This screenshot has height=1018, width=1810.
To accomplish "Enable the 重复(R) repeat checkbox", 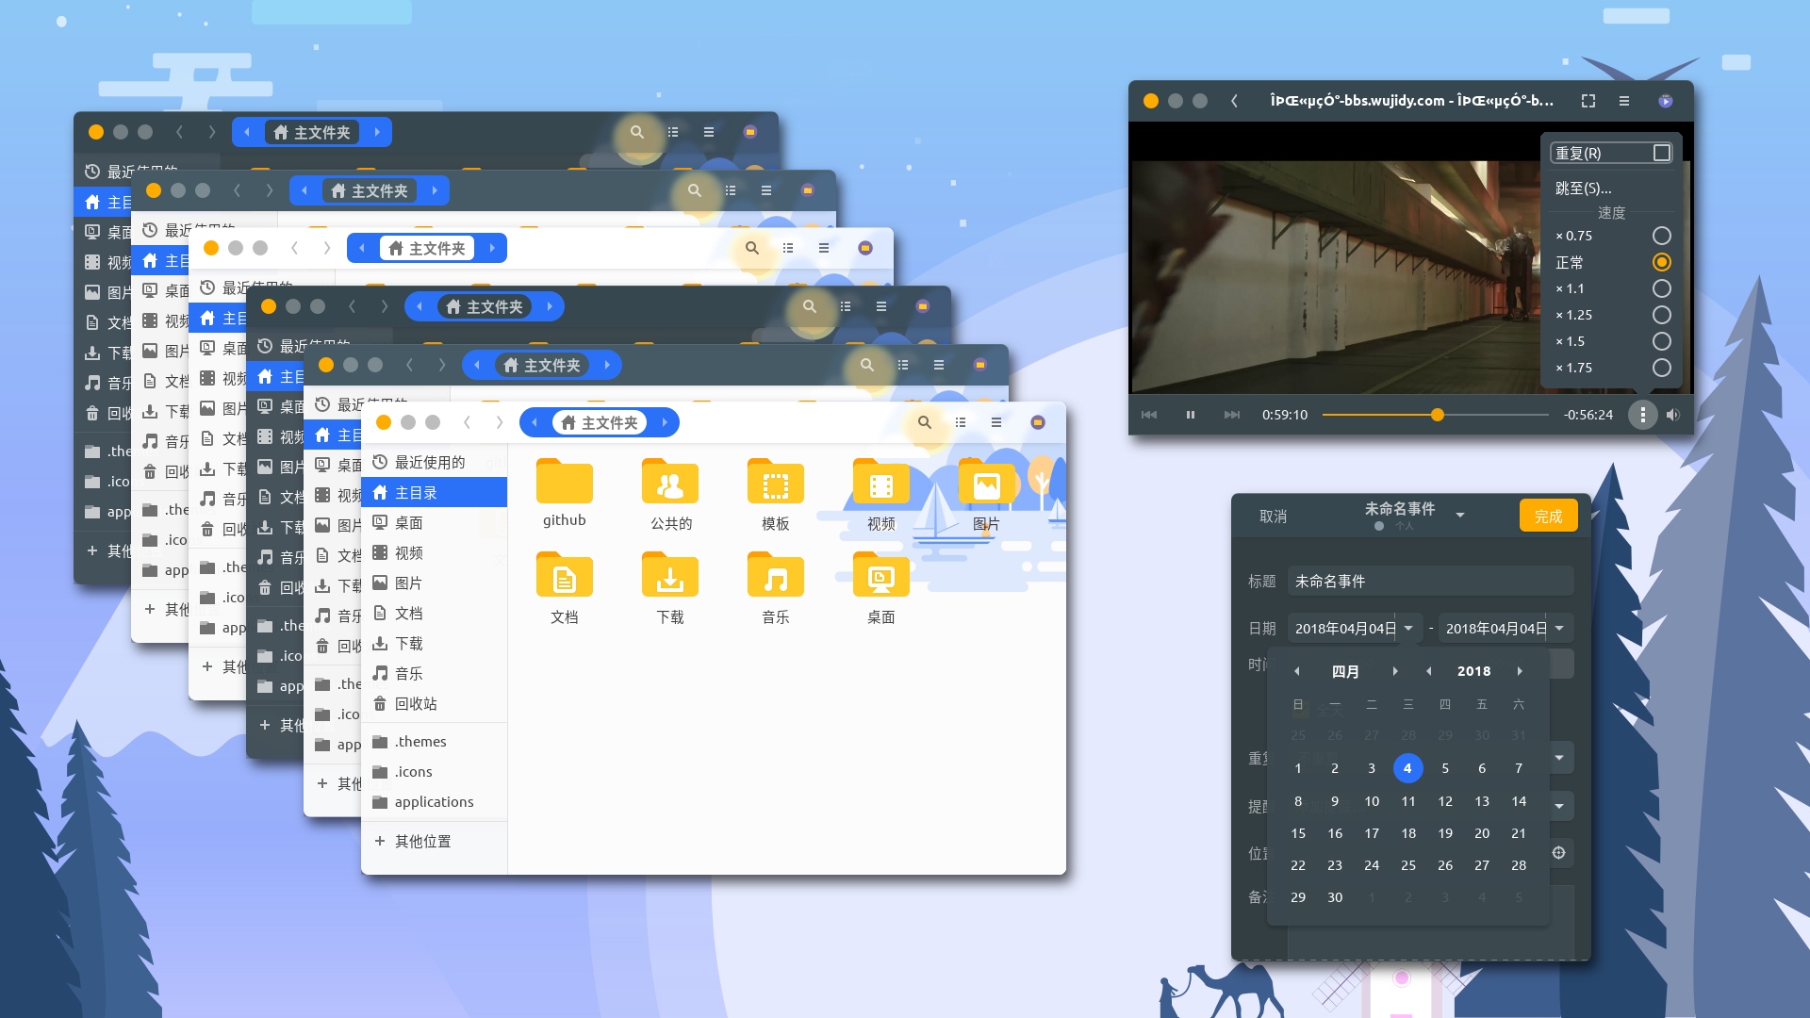I will tap(1662, 153).
